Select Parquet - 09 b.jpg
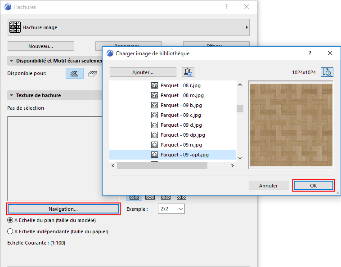The height and width of the screenshot is (267, 341). click(x=173, y=105)
